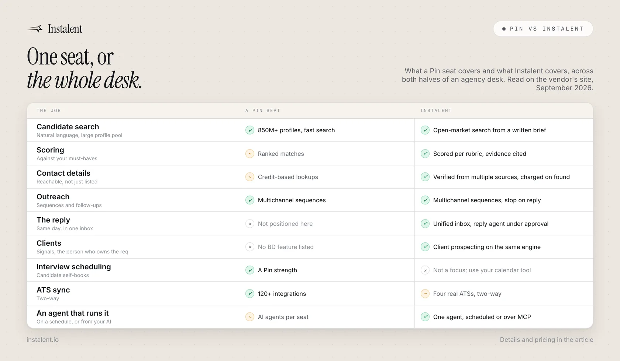Click 'On a schedule, or from your AI'

(x=74, y=322)
